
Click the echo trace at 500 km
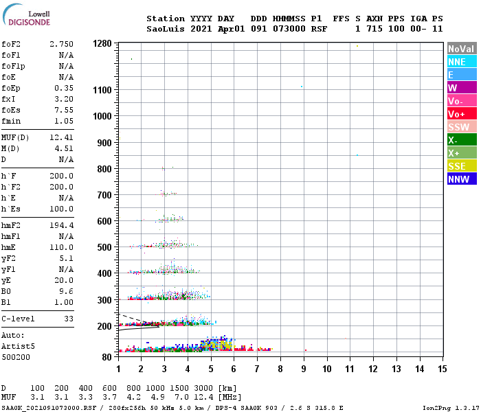164,244
